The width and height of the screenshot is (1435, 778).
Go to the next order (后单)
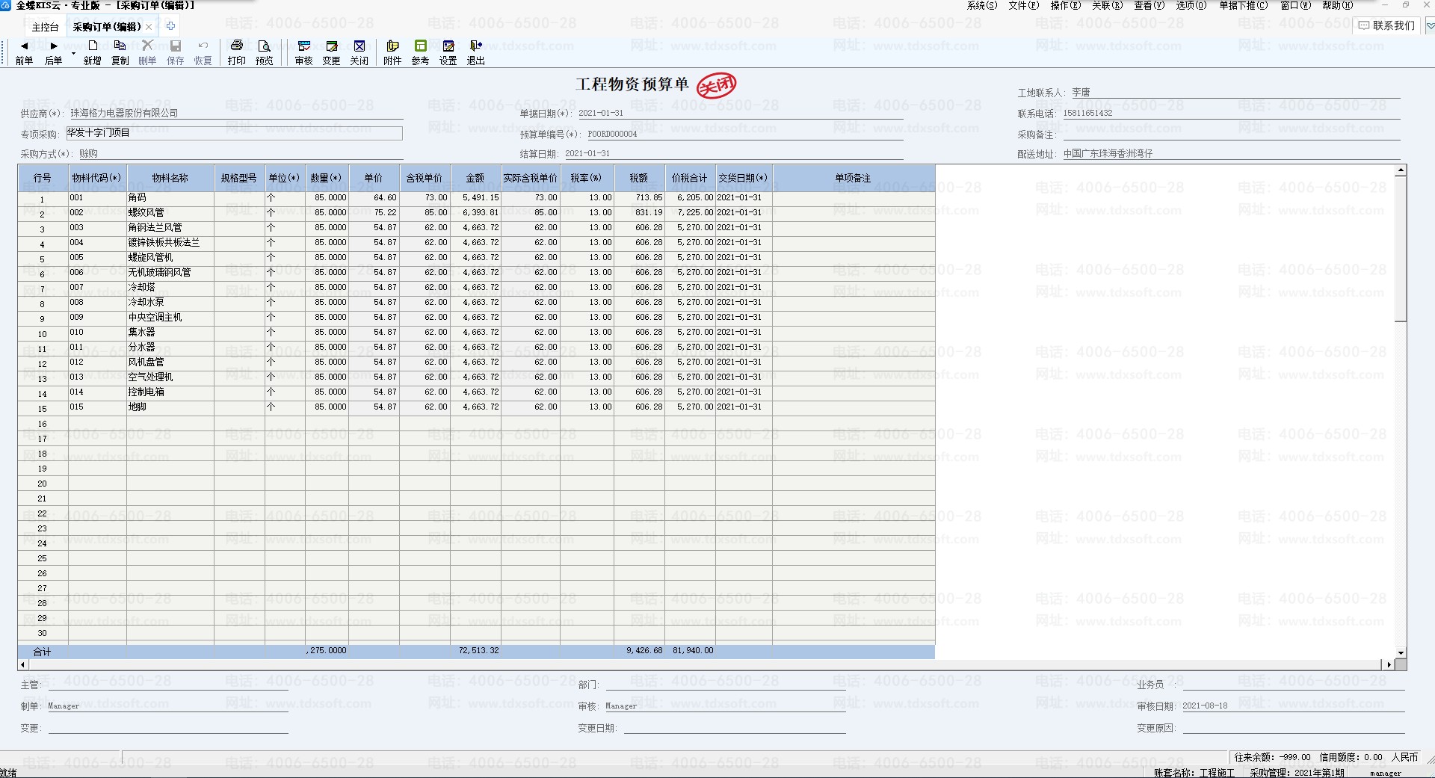tap(53, 52)
